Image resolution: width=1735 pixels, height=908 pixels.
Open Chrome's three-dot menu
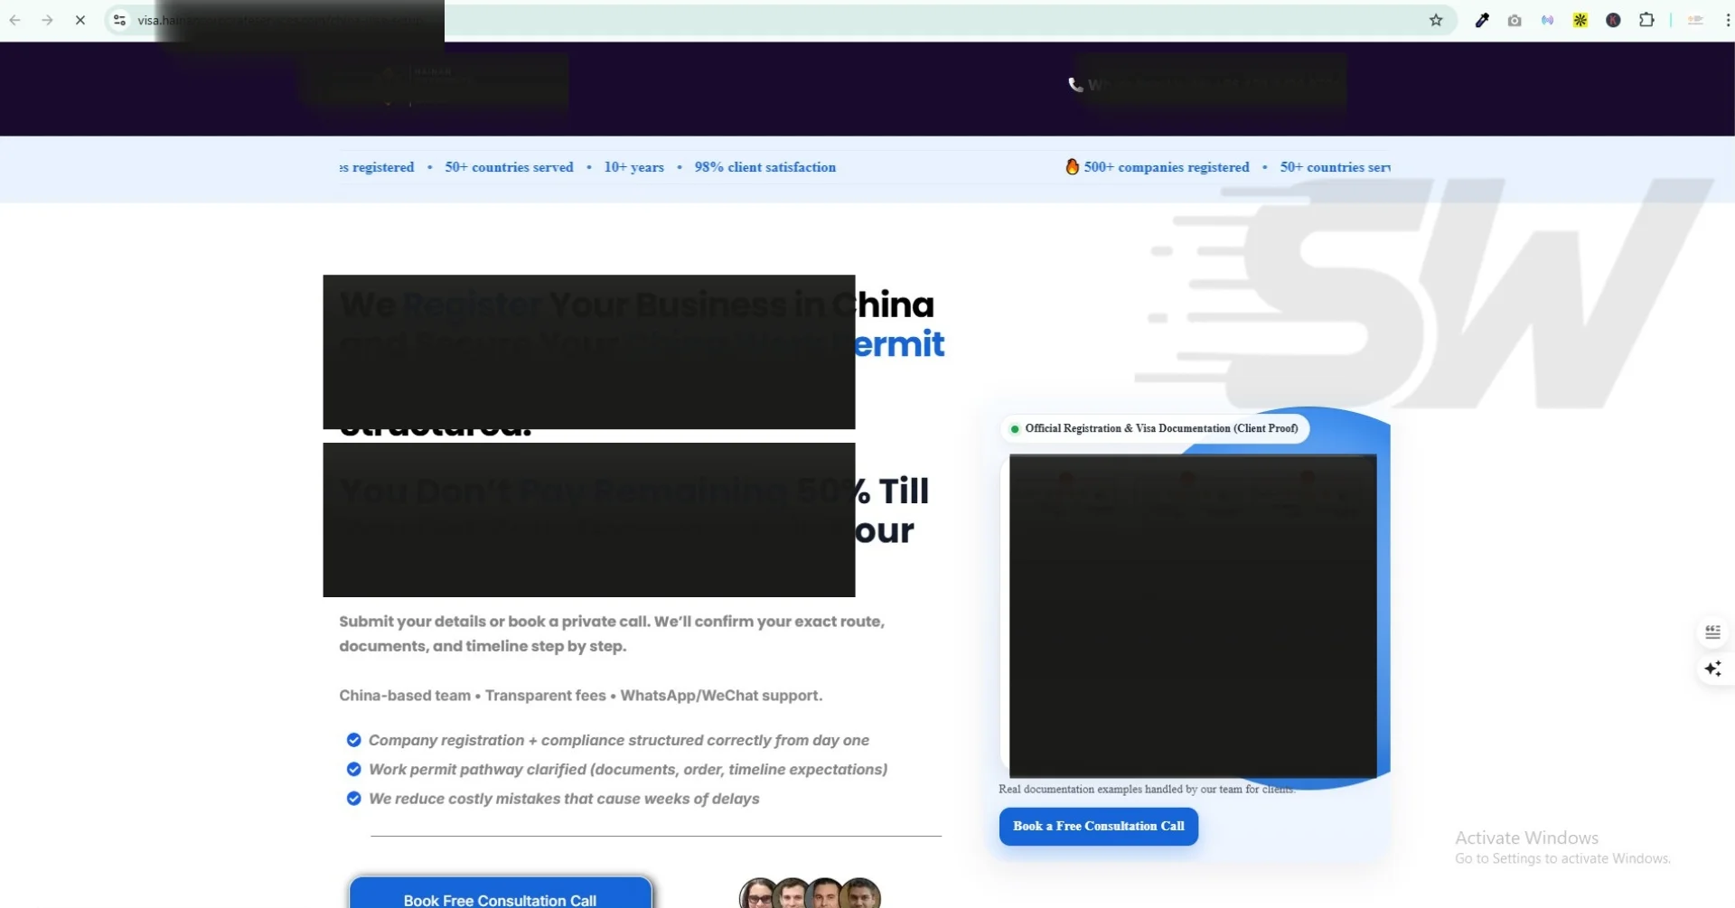[x=1727, y=20]
